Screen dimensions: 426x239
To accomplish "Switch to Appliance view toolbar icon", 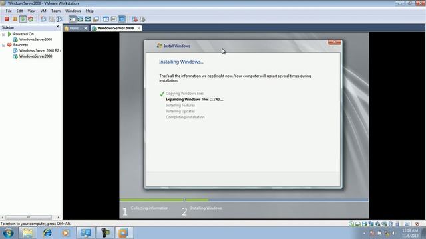I will coord(114,19).
